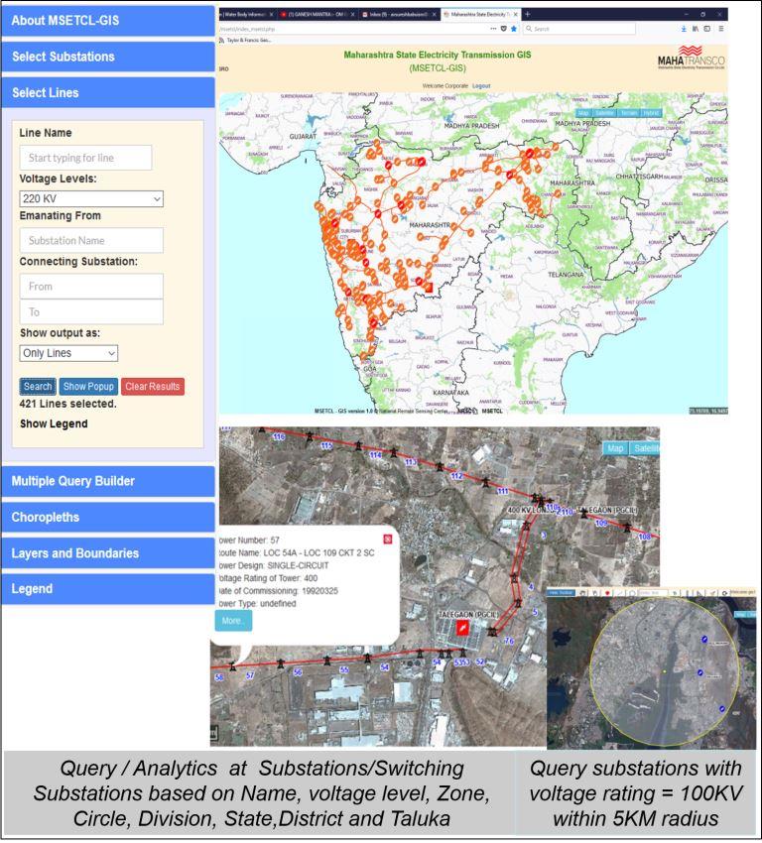Switch main map to Terrain view
The image size is (762, 843).
pyautogui.click(x=628, y=113)
